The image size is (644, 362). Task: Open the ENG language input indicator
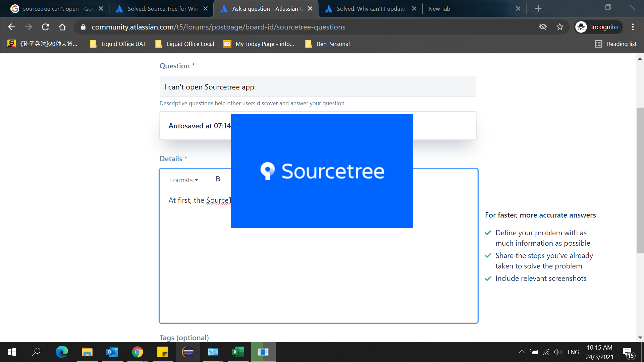coord(573,352)
